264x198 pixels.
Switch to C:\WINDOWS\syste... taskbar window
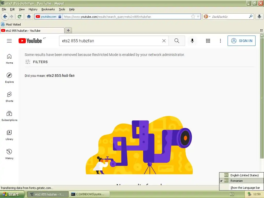[x=89, y=194]
